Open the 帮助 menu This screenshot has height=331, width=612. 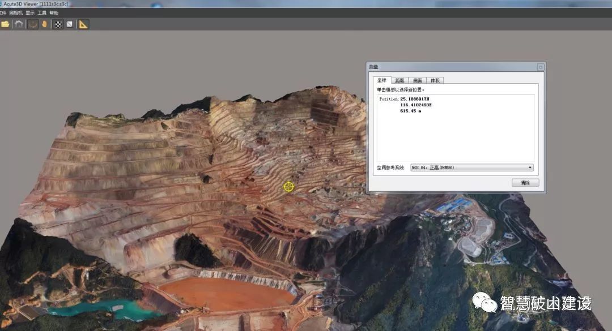[54, 12]
